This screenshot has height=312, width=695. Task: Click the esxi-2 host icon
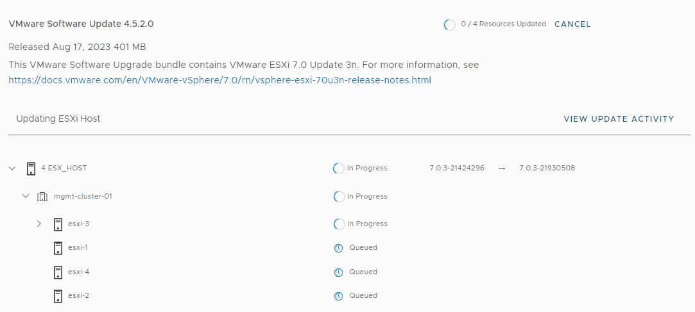point(58,296)
